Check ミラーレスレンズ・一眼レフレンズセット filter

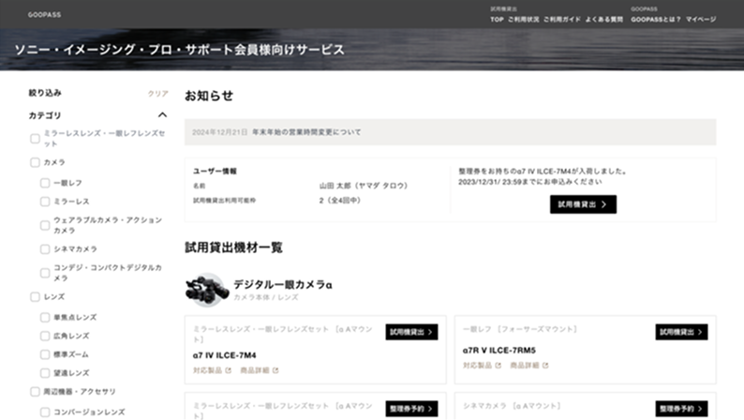pos(35,139)
